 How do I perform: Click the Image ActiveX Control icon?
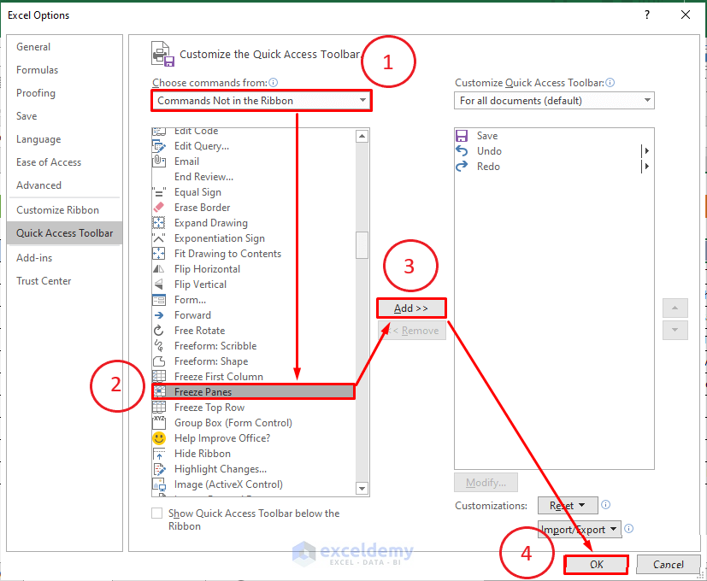[159, 484]
